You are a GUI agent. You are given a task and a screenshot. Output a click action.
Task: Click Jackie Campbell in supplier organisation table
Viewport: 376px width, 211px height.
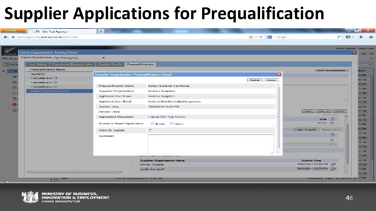[x=152, y=169]
